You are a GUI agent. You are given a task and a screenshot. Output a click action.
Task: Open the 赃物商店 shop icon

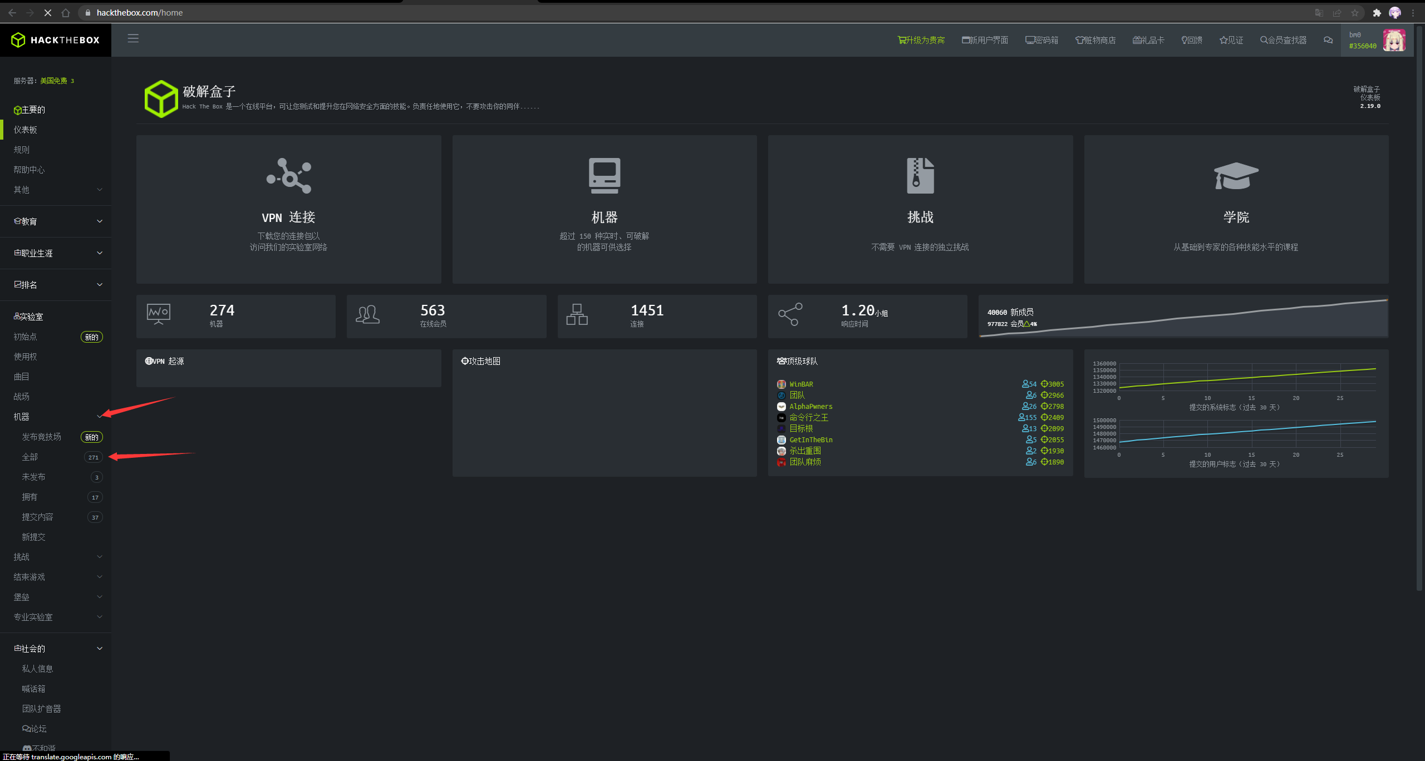coord(1095,39)
